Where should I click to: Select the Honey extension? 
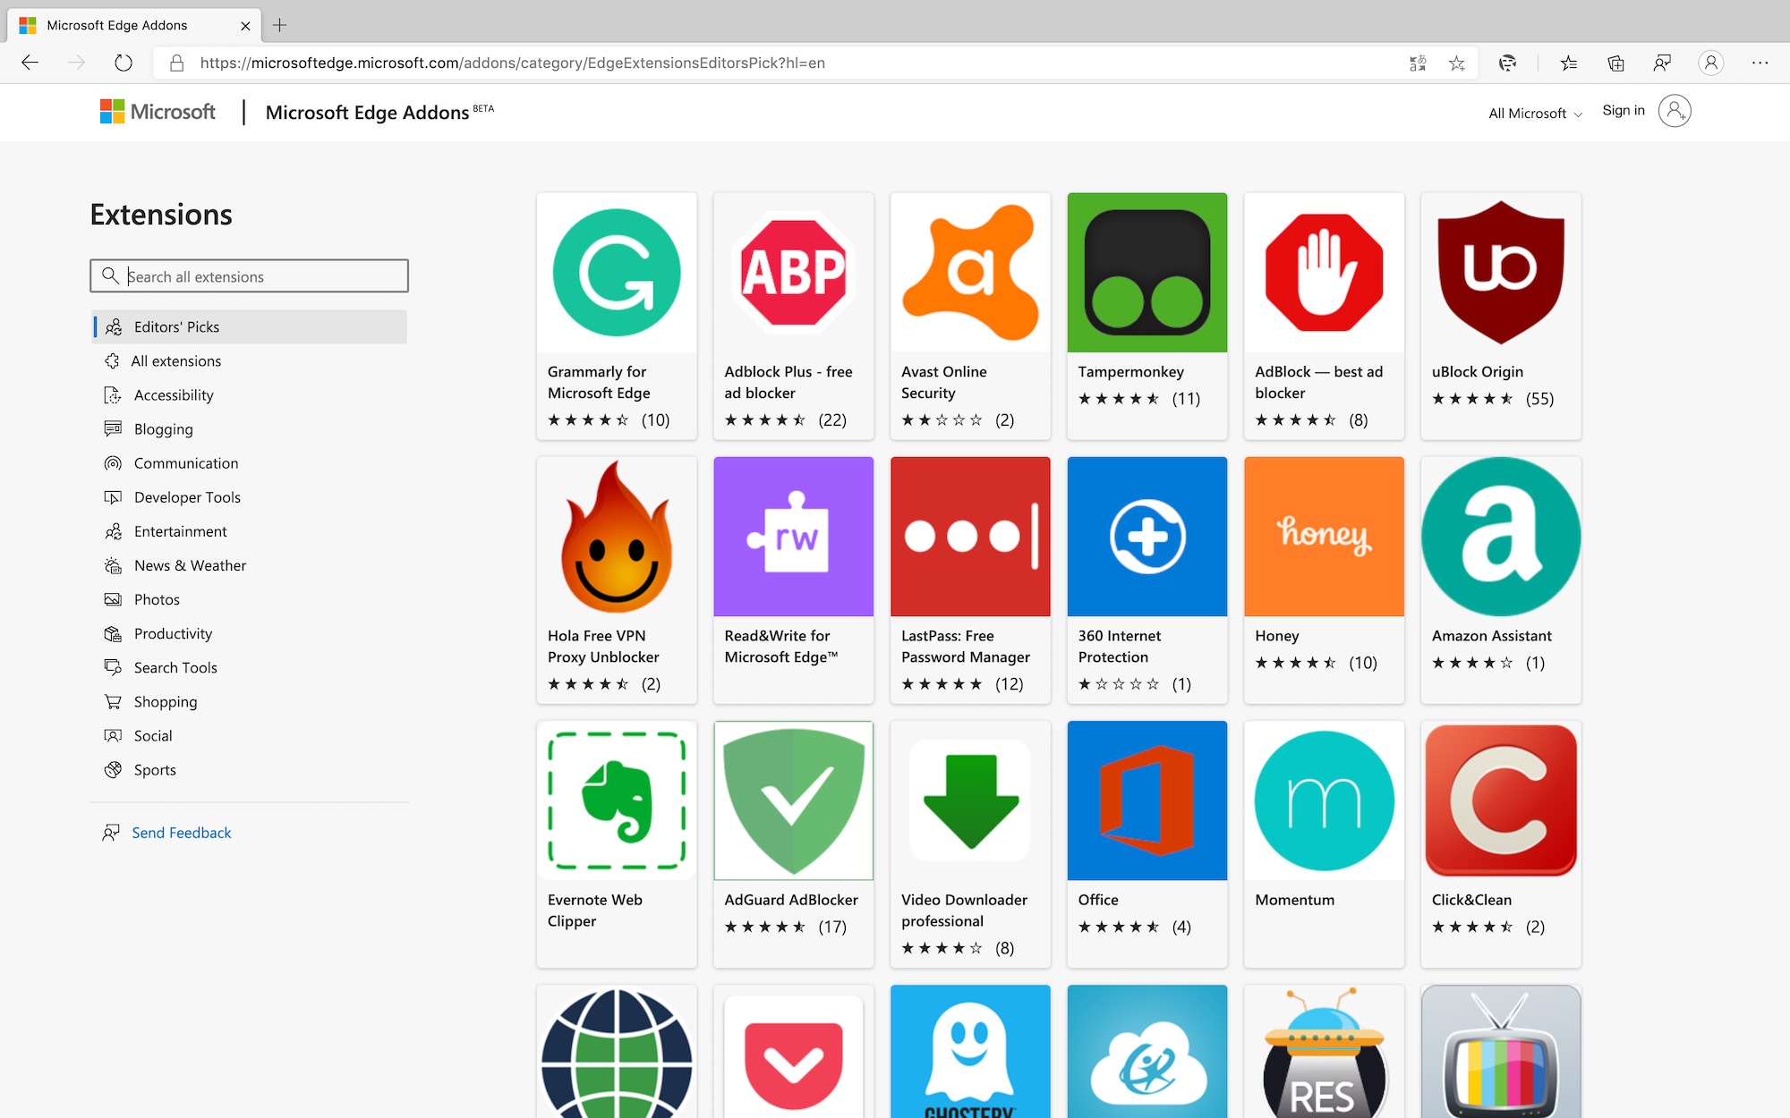pyautogui.click(x=1324, y=580)
